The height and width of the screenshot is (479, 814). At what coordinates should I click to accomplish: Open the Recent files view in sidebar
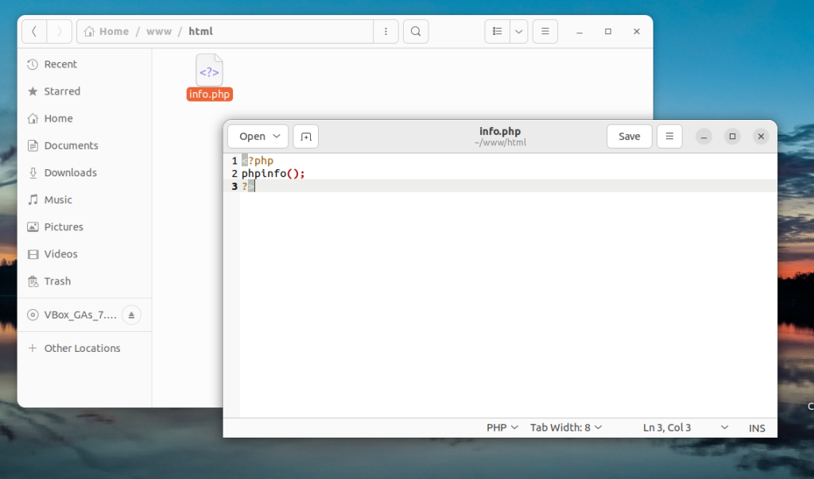click(x=56, y=64)
